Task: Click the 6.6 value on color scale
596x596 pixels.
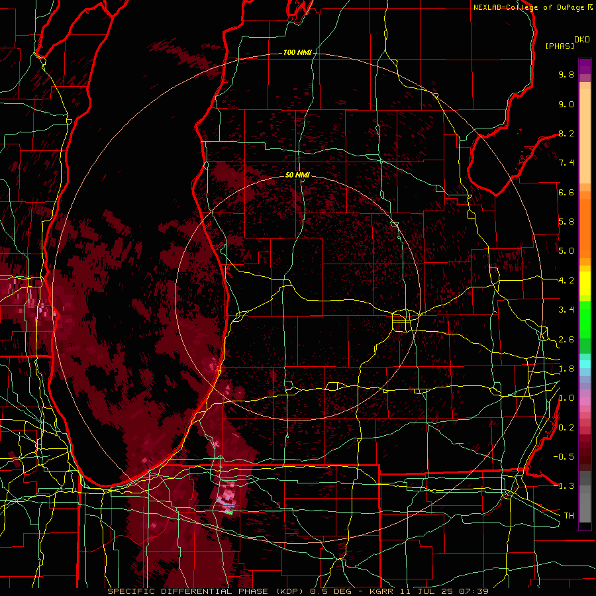Action: coord(566,192)
